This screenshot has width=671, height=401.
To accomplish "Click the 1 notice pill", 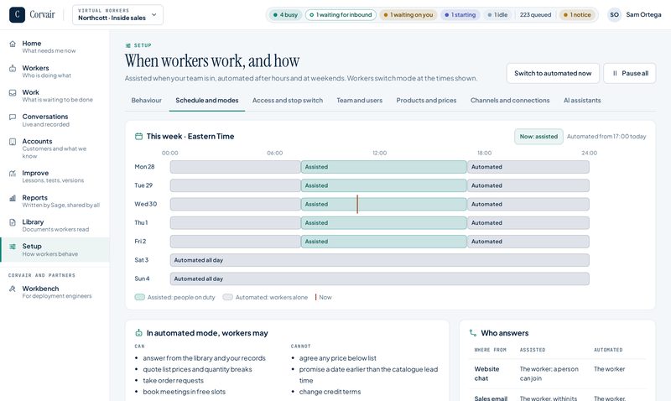I will tap(577, 14).
